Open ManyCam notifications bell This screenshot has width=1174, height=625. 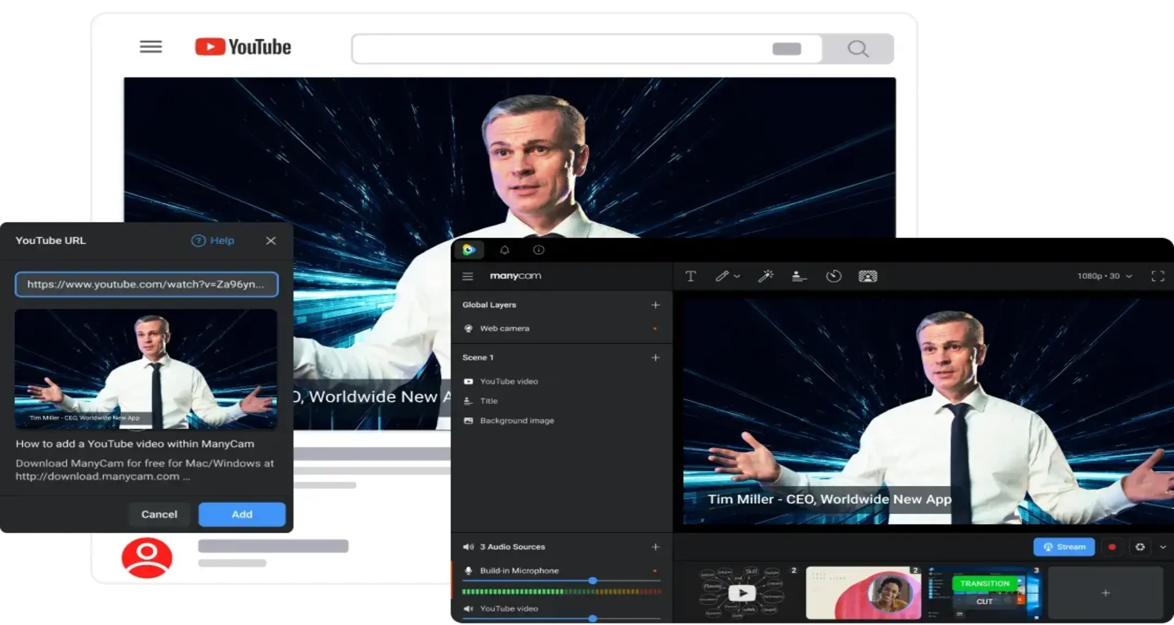[504, 249]
